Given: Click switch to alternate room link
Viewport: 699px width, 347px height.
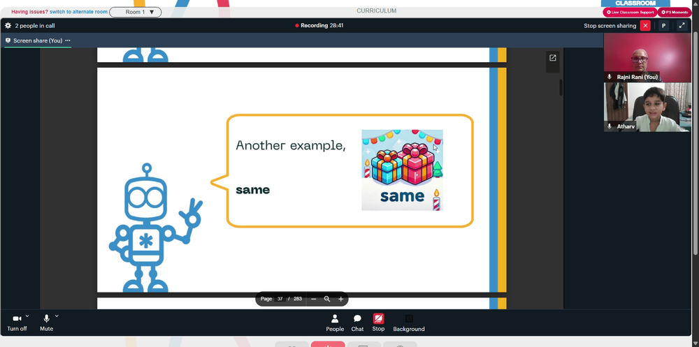Looking at the screenshot, I should click(78, 12).
